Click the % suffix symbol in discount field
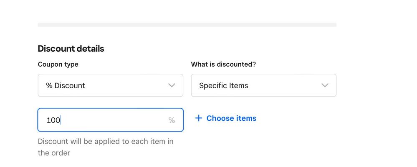417x167 pixels. tap(172, 120)
